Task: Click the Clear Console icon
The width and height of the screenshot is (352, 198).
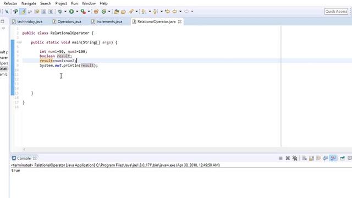Action: coord(304,158)
